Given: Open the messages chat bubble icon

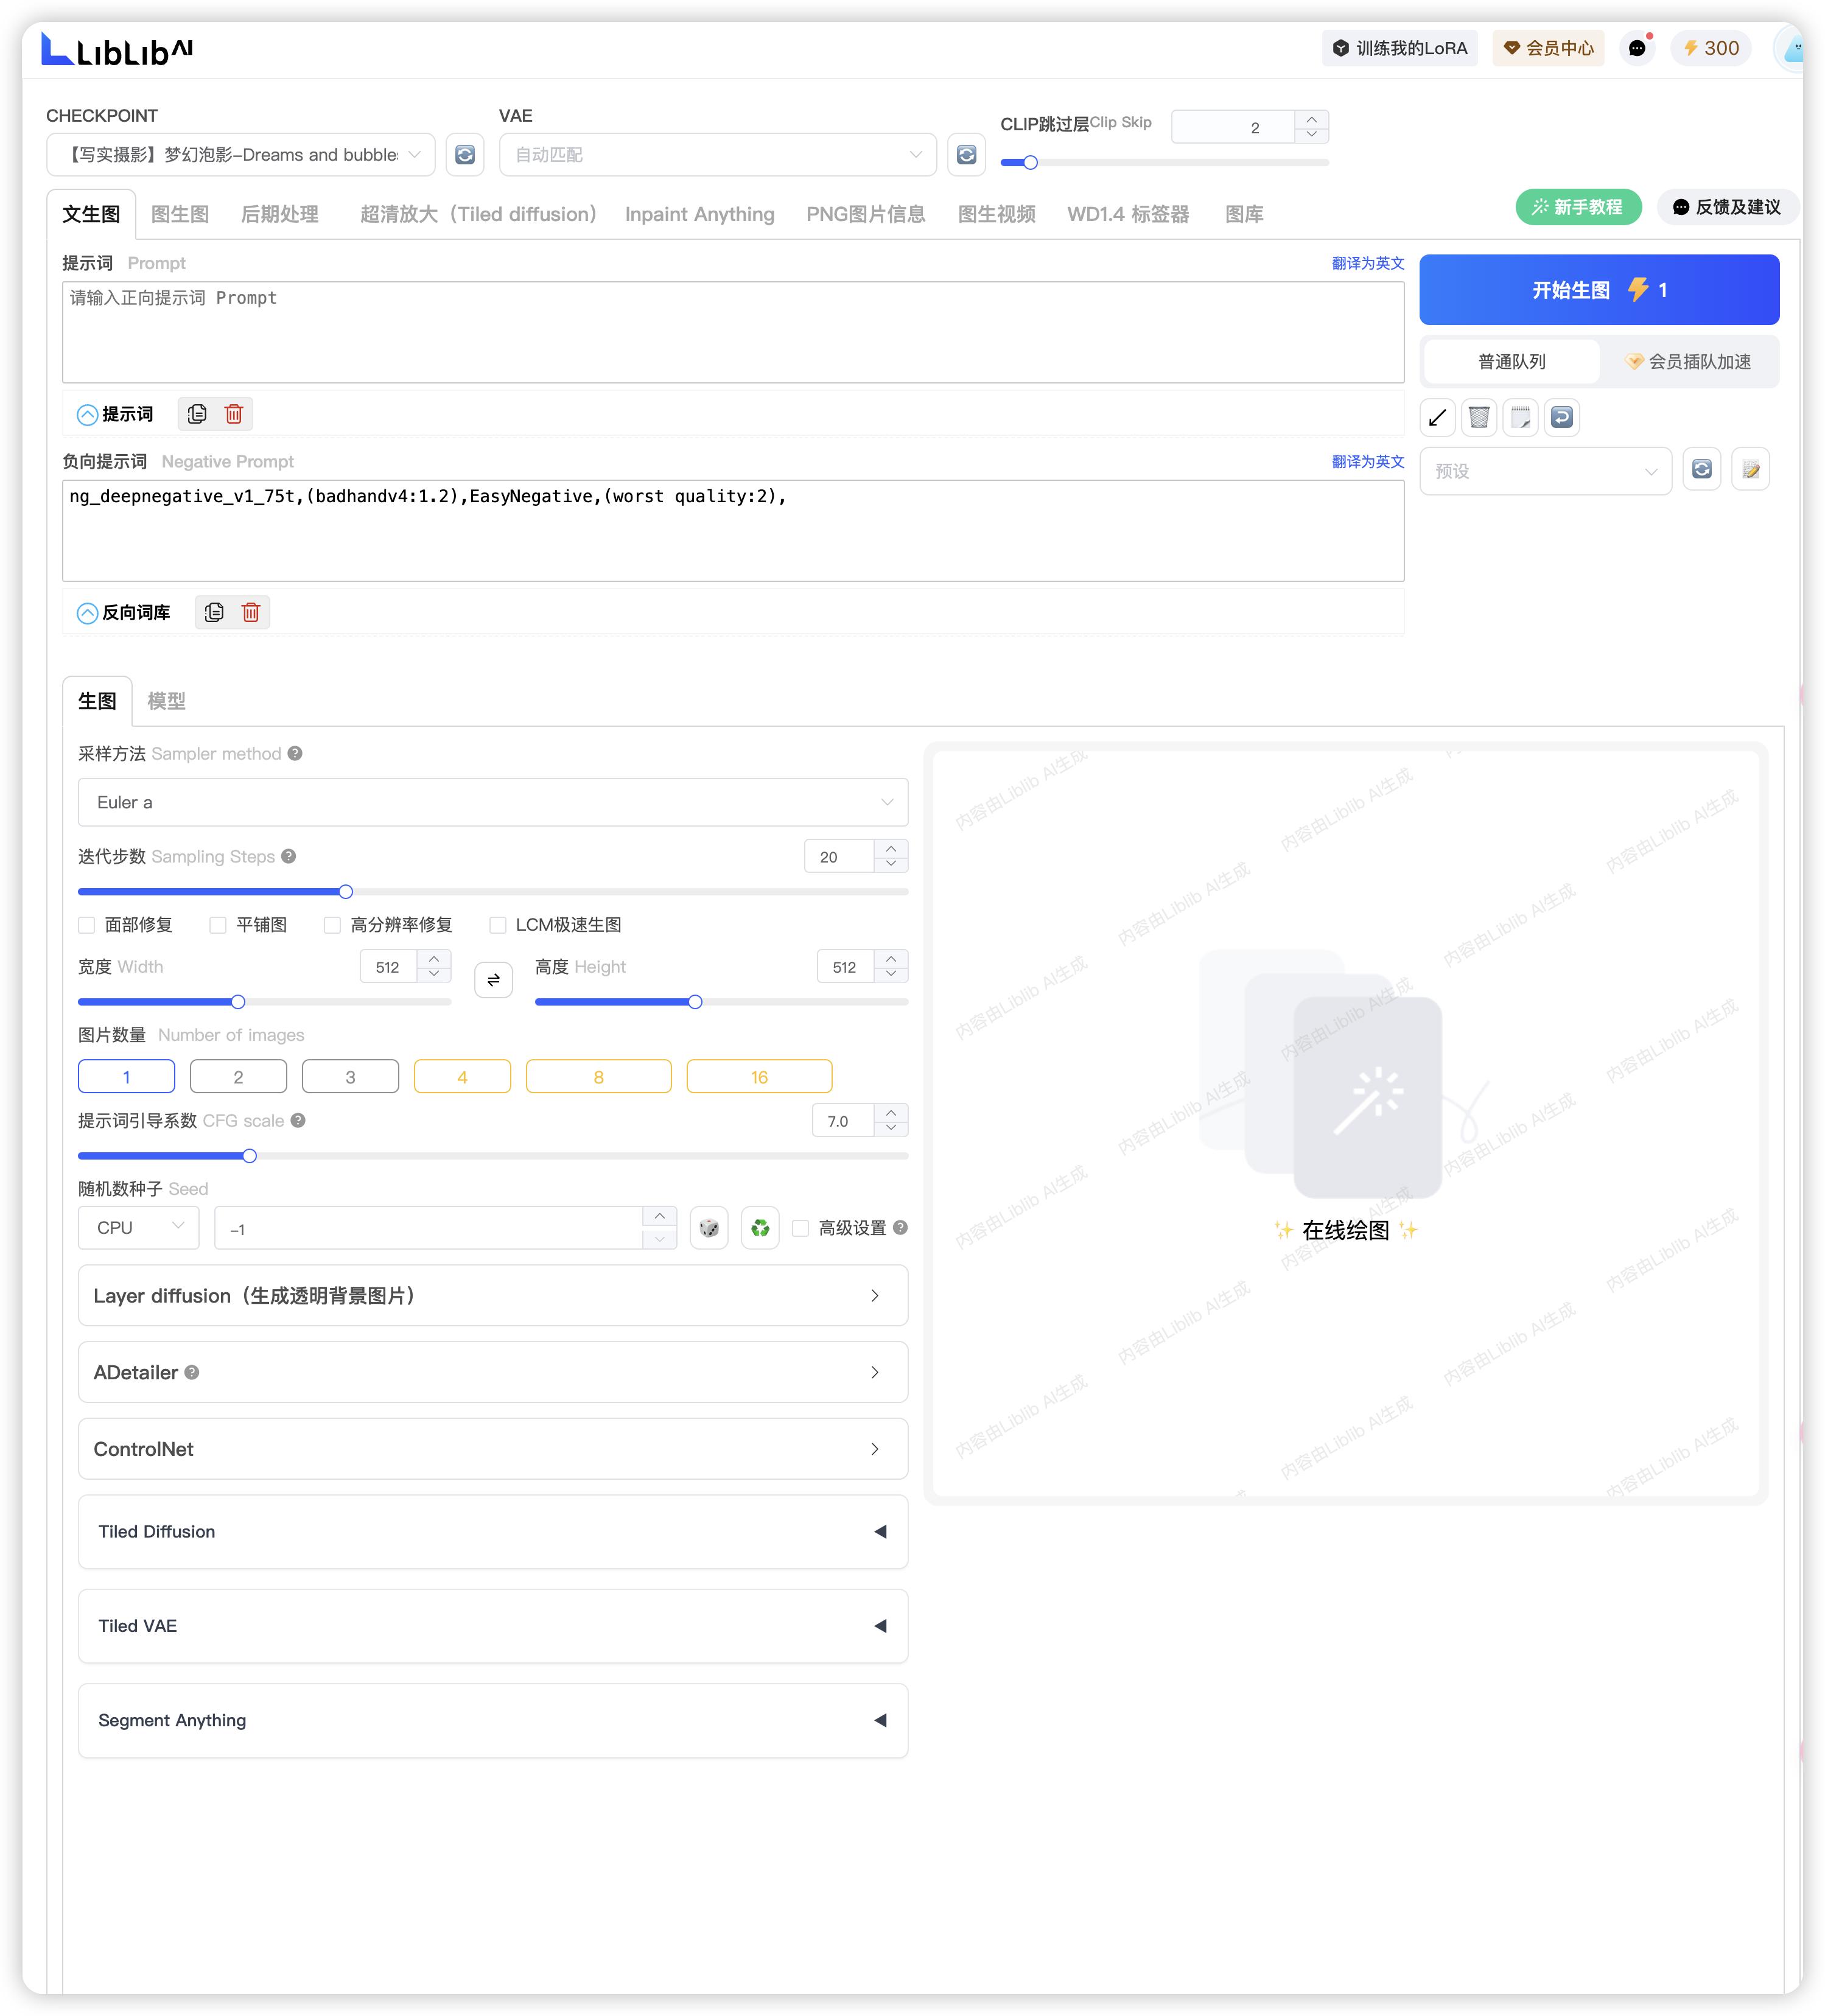Looking at the screenshot, I should pyautogui.click(x=1637, y=48).
